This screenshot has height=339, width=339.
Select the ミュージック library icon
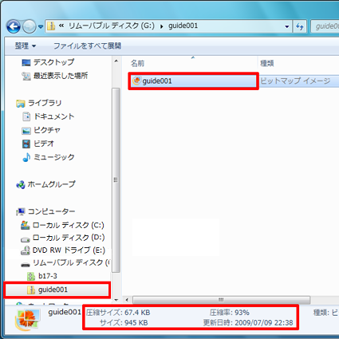point(26,157)
